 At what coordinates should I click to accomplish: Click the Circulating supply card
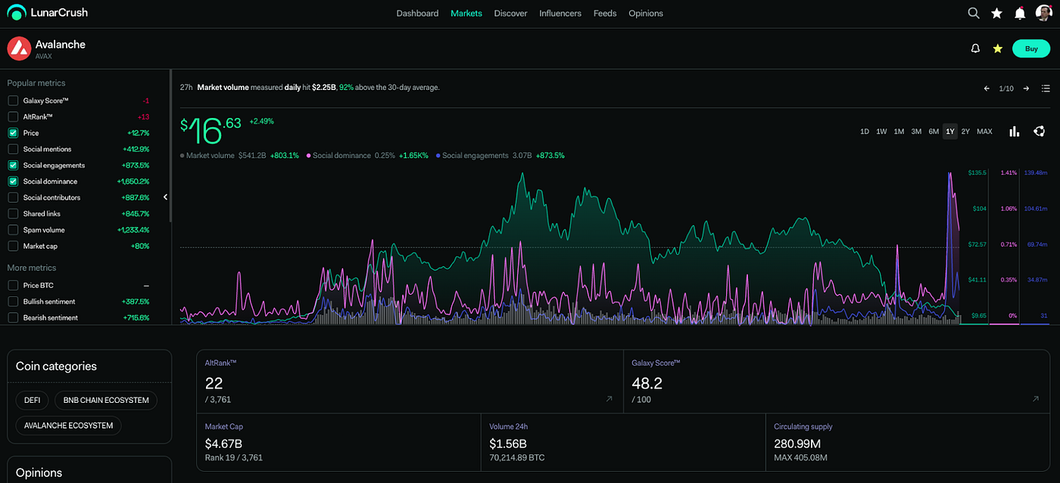[908, 442]
